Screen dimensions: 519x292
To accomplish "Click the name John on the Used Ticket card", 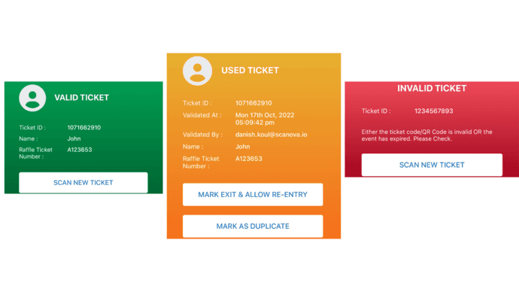I will (243, 147).
